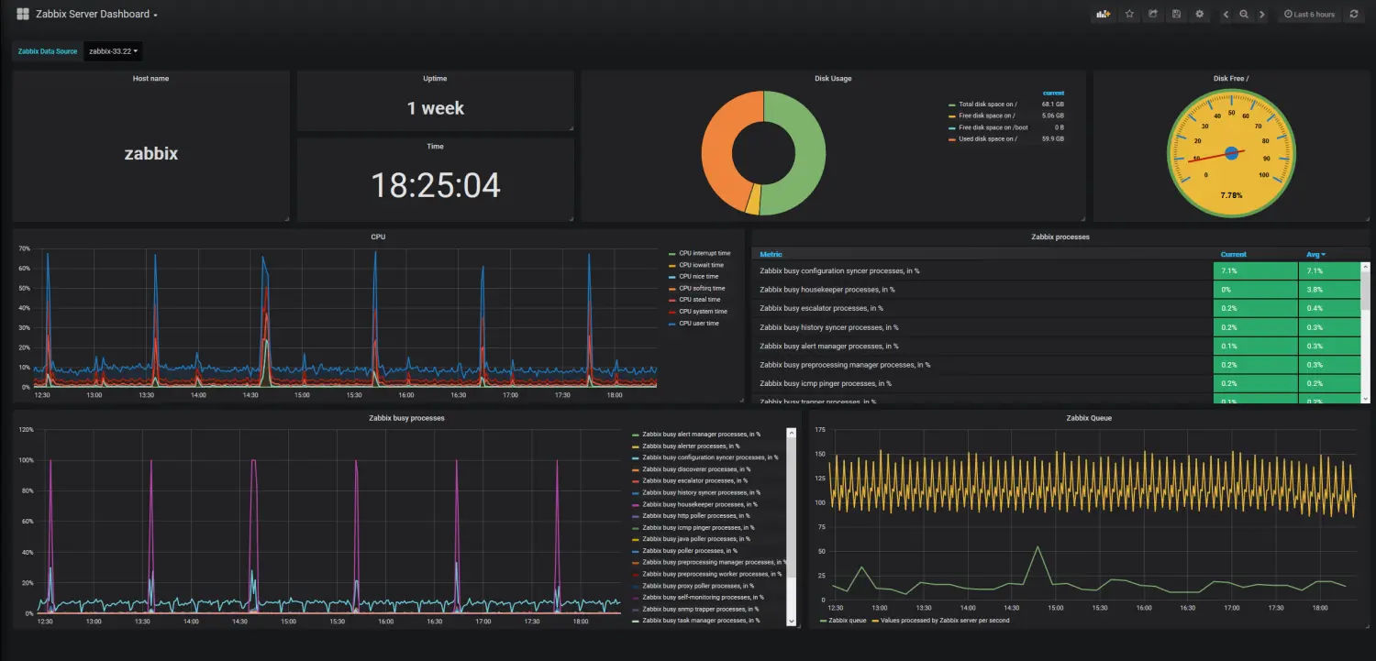Click the 1 week uptime value

point(436,108)
